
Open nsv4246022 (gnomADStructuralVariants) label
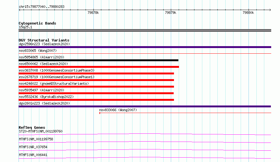(54, 84)
